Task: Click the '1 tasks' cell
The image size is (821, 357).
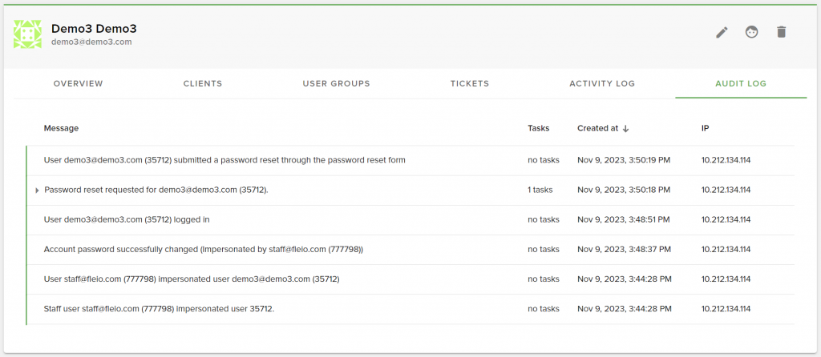Action: (540, 190)
